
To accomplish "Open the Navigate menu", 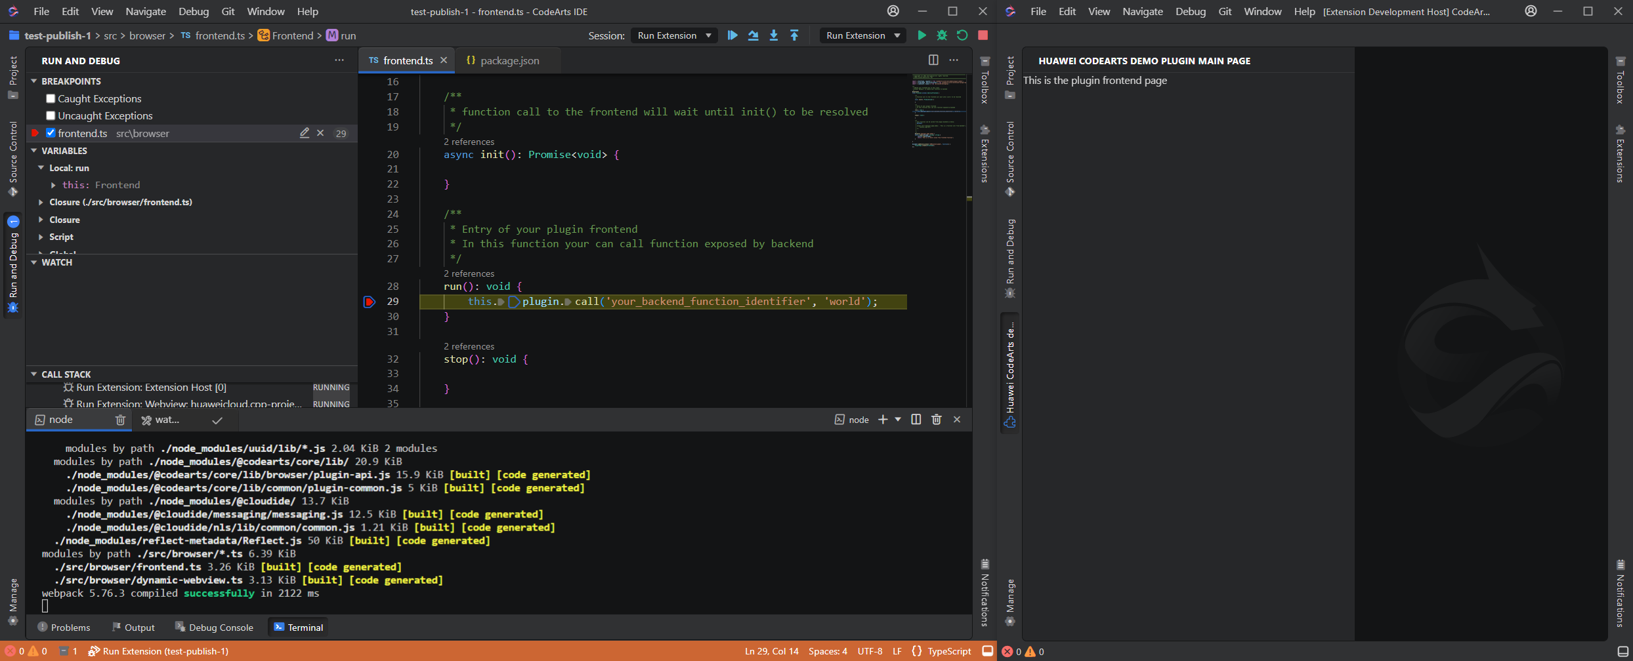I will pyautogui.click(x=146, y=12).
